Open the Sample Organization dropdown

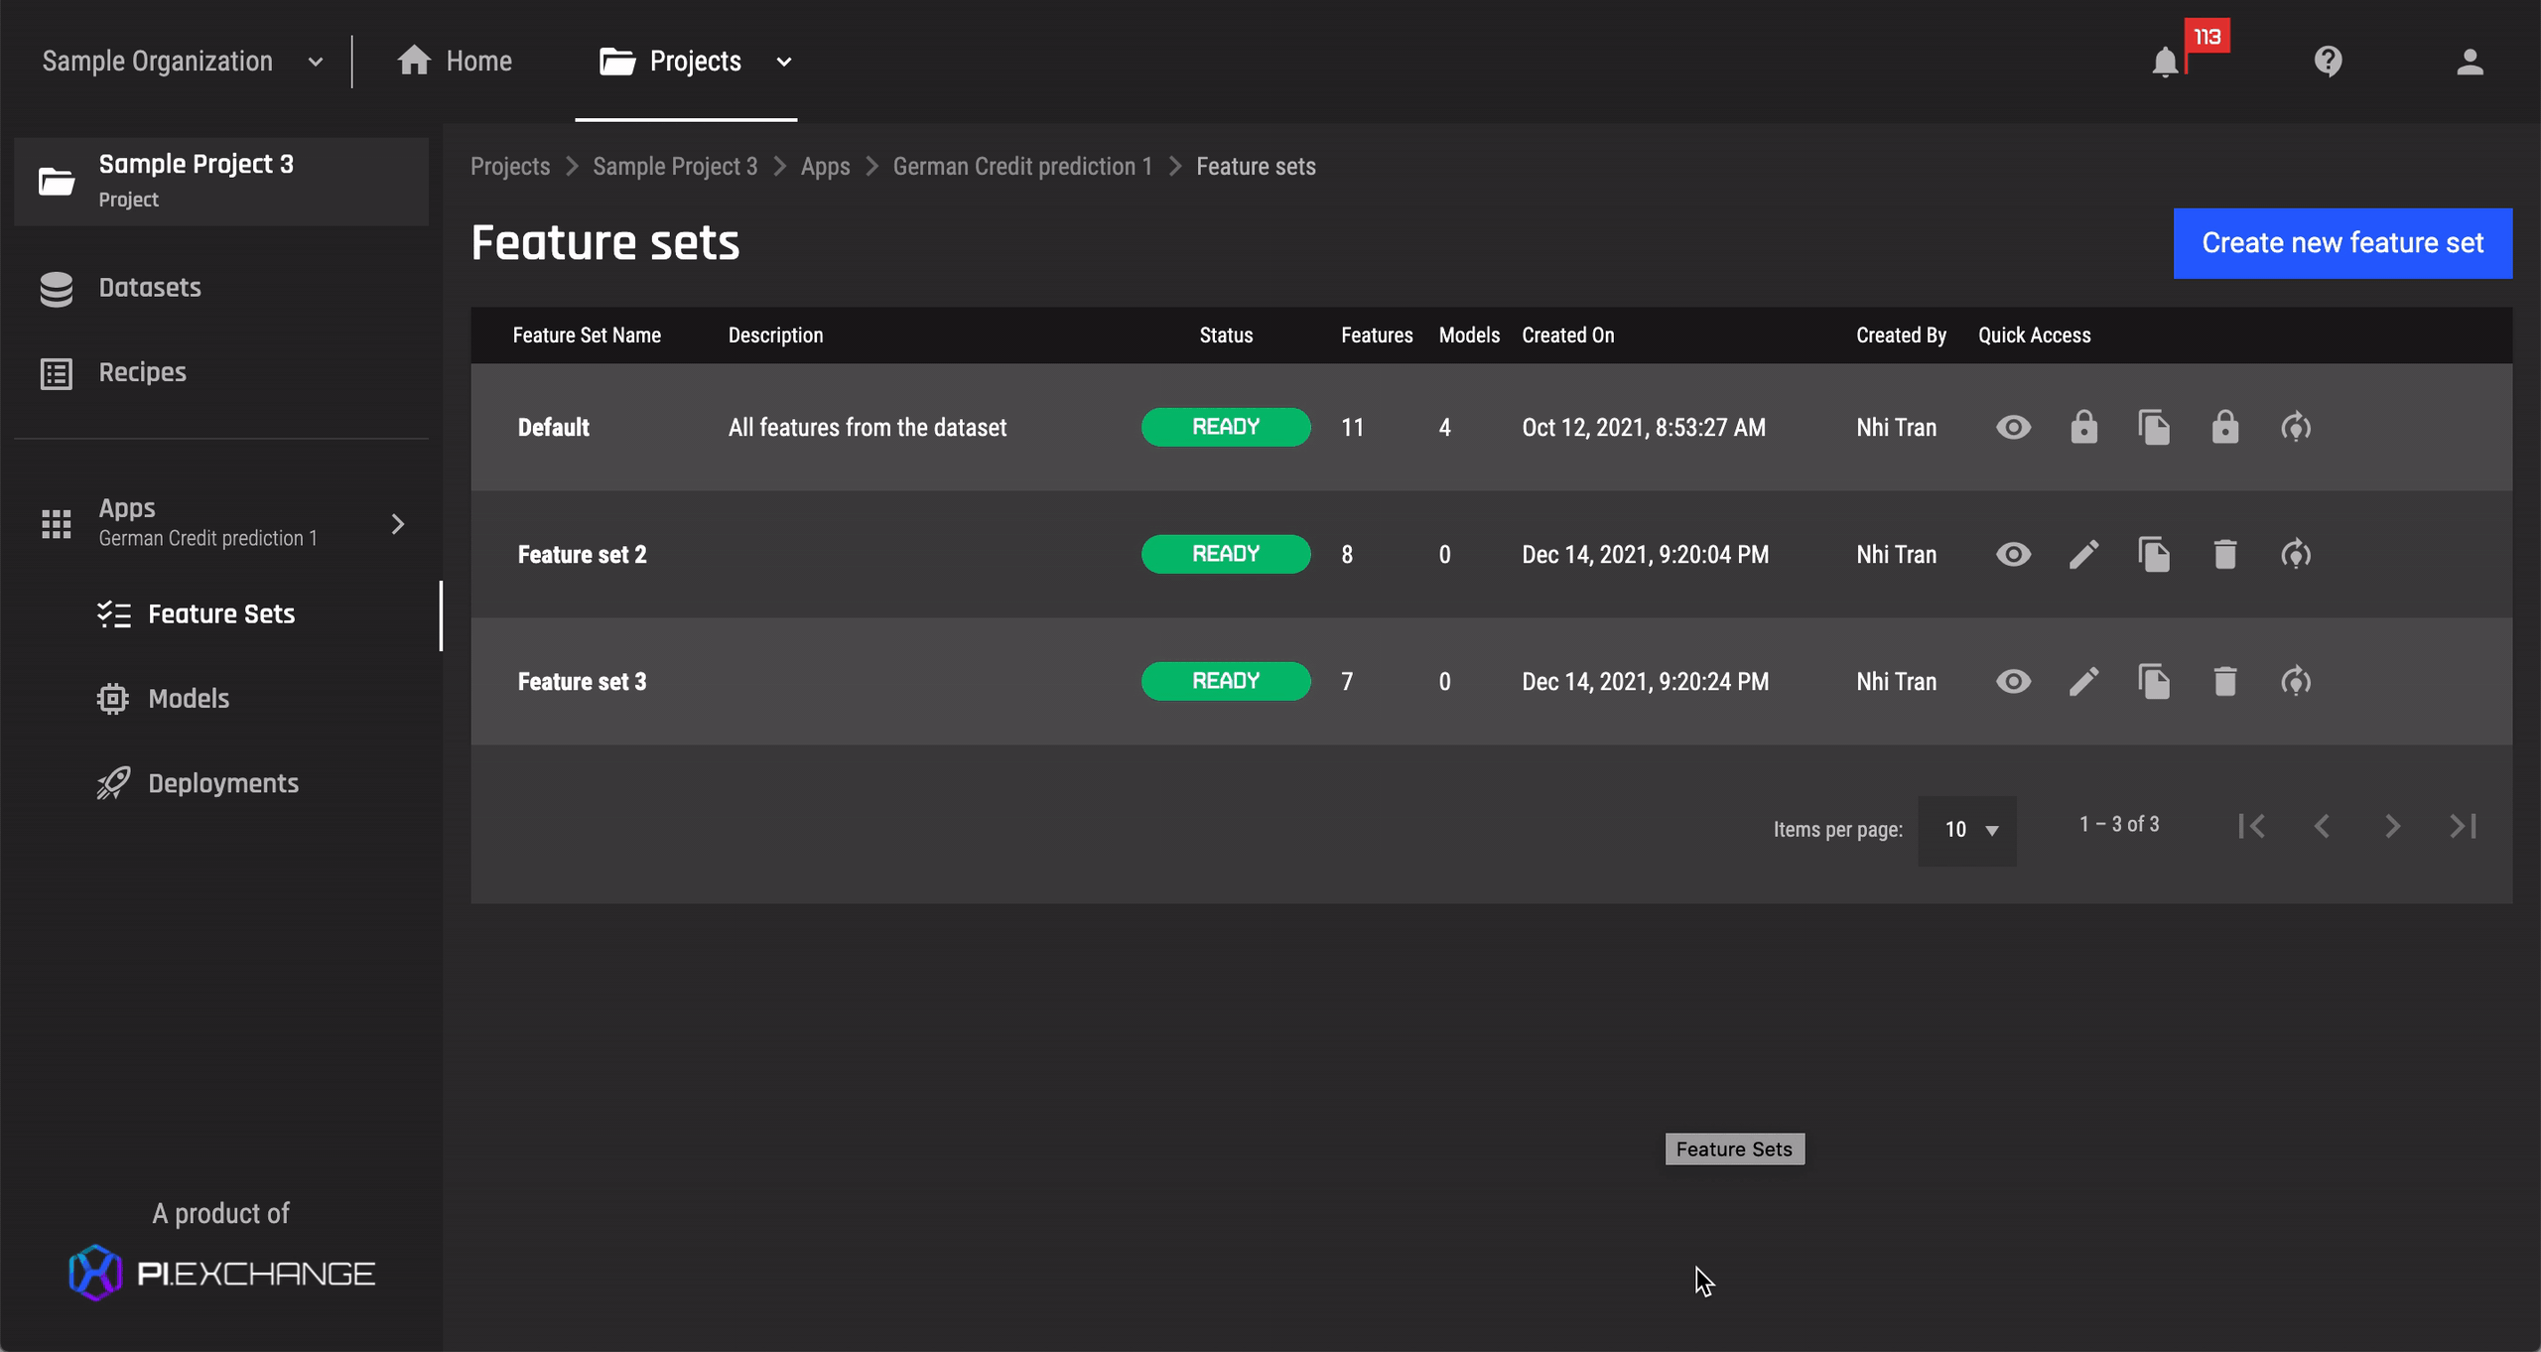click(183, 62)
